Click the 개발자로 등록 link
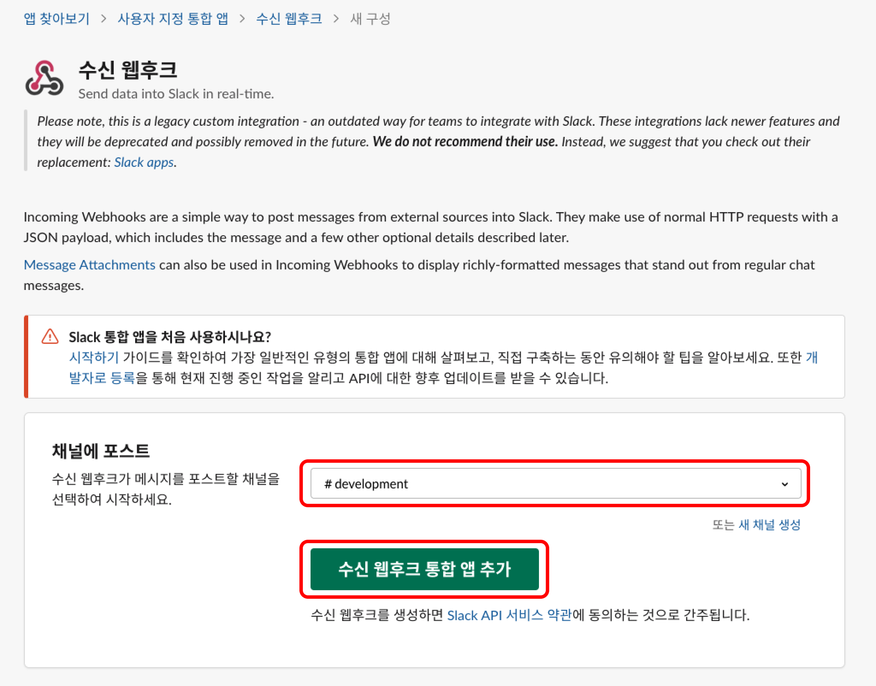 tap(102, 378)
